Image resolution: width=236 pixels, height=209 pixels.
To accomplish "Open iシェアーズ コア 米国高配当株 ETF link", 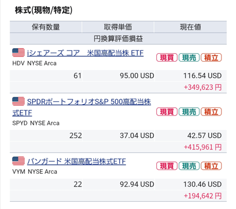I will coord(85,53).
